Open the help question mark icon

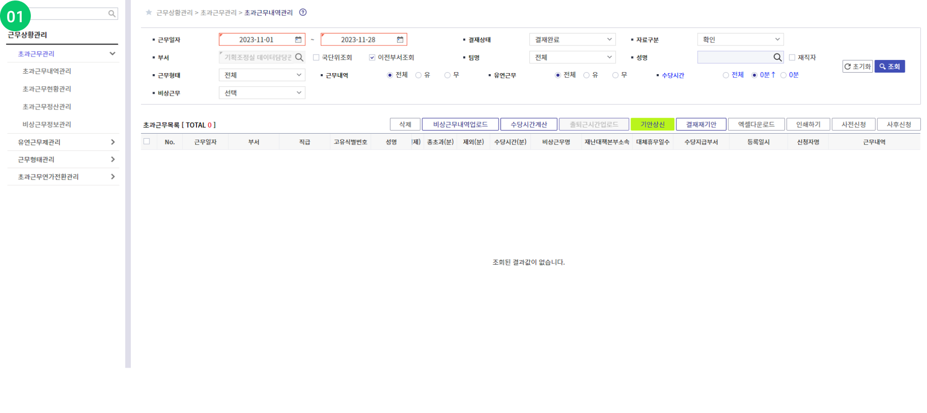303,13
